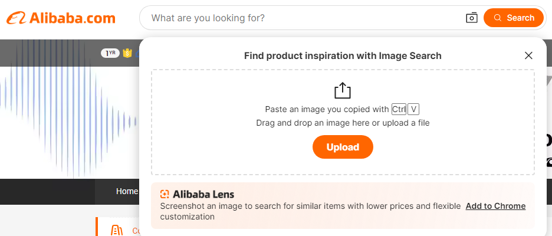Viewport: 552px width, 236px height.
Task: Click the Alibaba.com logo
Action: 61,18
